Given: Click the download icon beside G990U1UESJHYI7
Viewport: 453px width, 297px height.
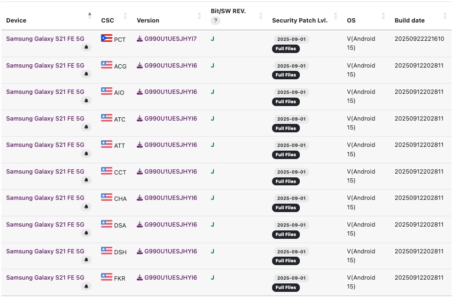Looking at the screenshot, I should tap(140, 39).
